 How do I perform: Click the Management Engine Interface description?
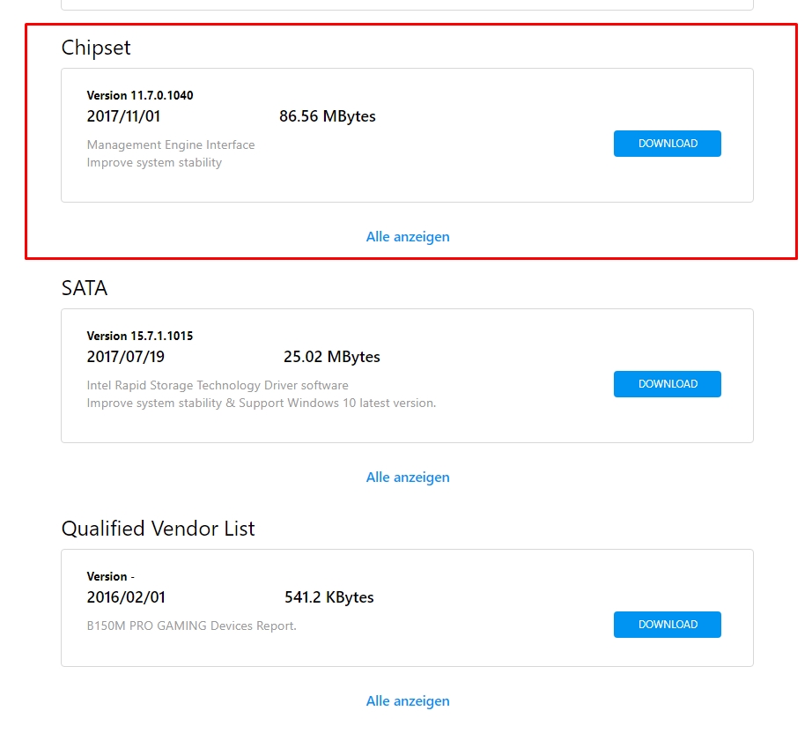coord(171,144)
